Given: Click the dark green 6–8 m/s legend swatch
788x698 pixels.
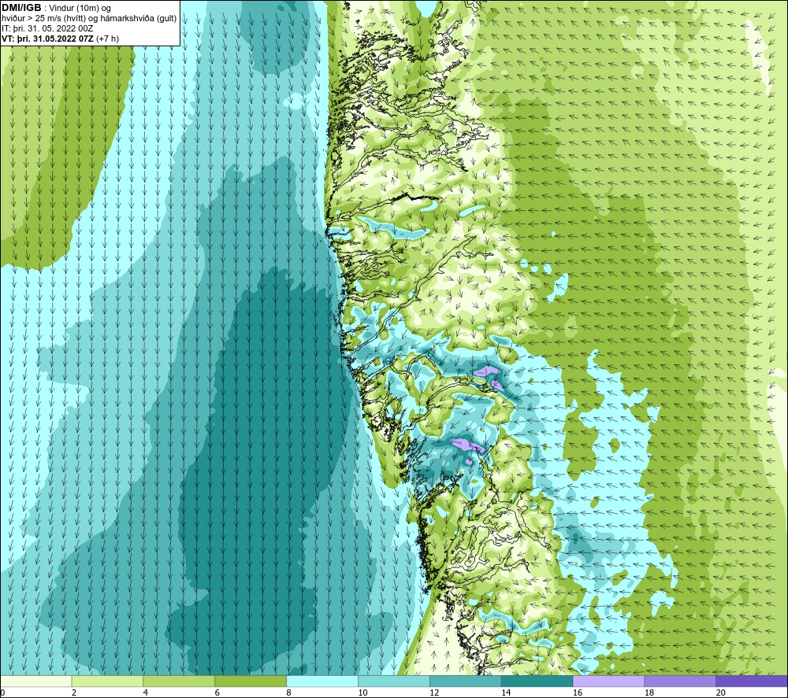Looking at the screenshot, I should pos(251,681).
